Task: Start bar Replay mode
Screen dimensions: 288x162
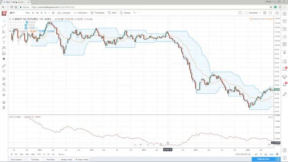Action: (x=125, y=13)
